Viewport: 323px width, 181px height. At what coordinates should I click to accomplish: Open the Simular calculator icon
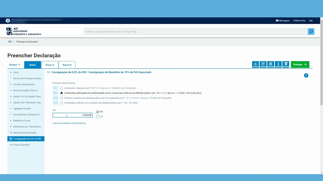click(x=271, y=65)
